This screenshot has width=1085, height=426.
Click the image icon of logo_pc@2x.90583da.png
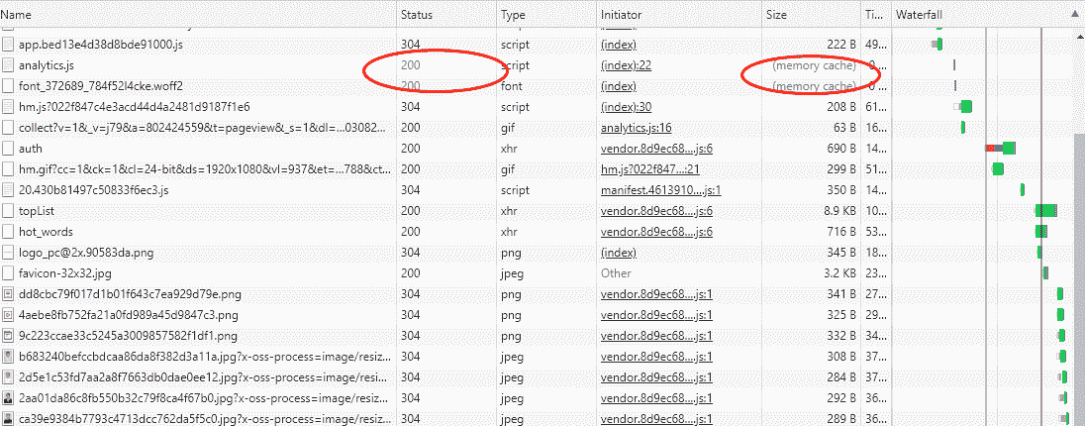point(8,253)
